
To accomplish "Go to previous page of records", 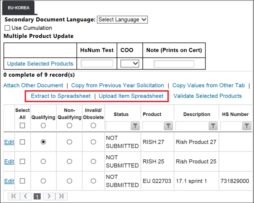I will (x=26, y=196).
